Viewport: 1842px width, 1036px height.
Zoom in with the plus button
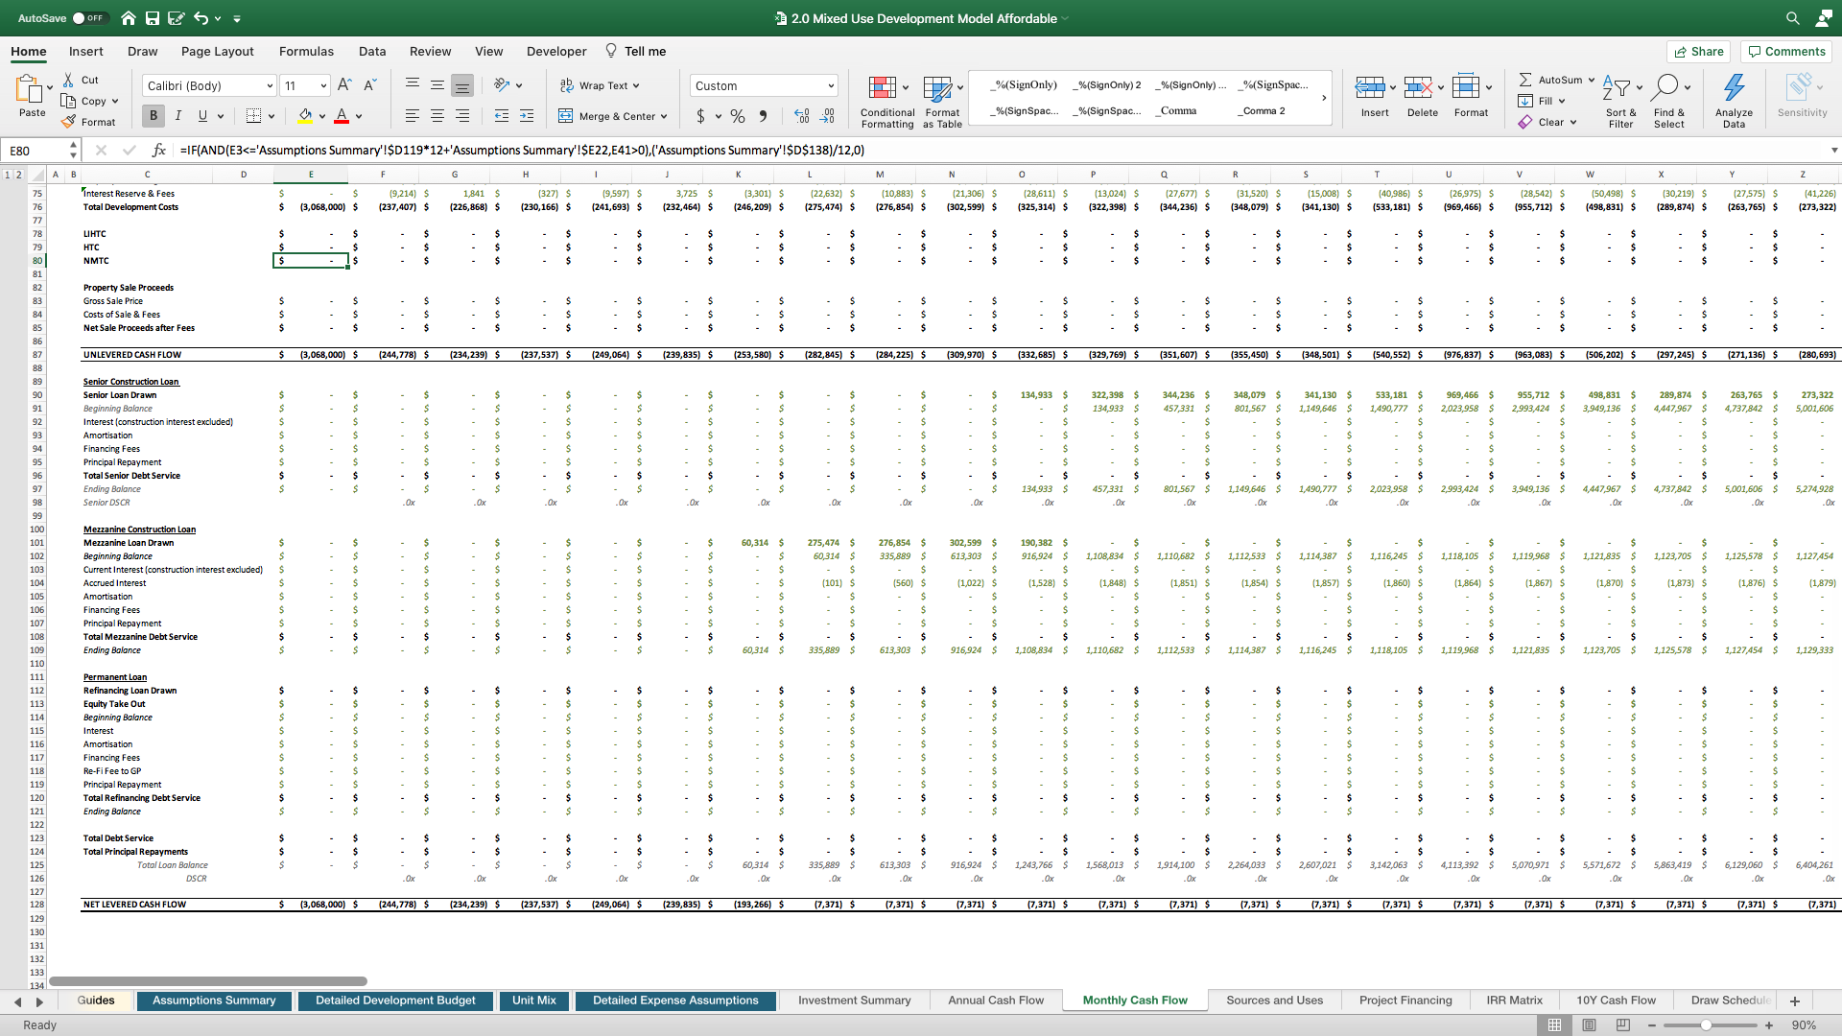coord(1769,1025)
